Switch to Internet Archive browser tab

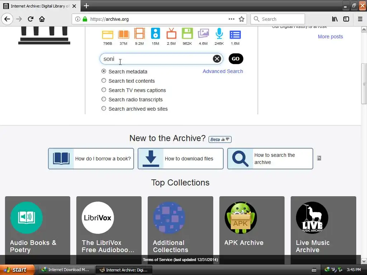pyautogui.click(x=40, y=6)
